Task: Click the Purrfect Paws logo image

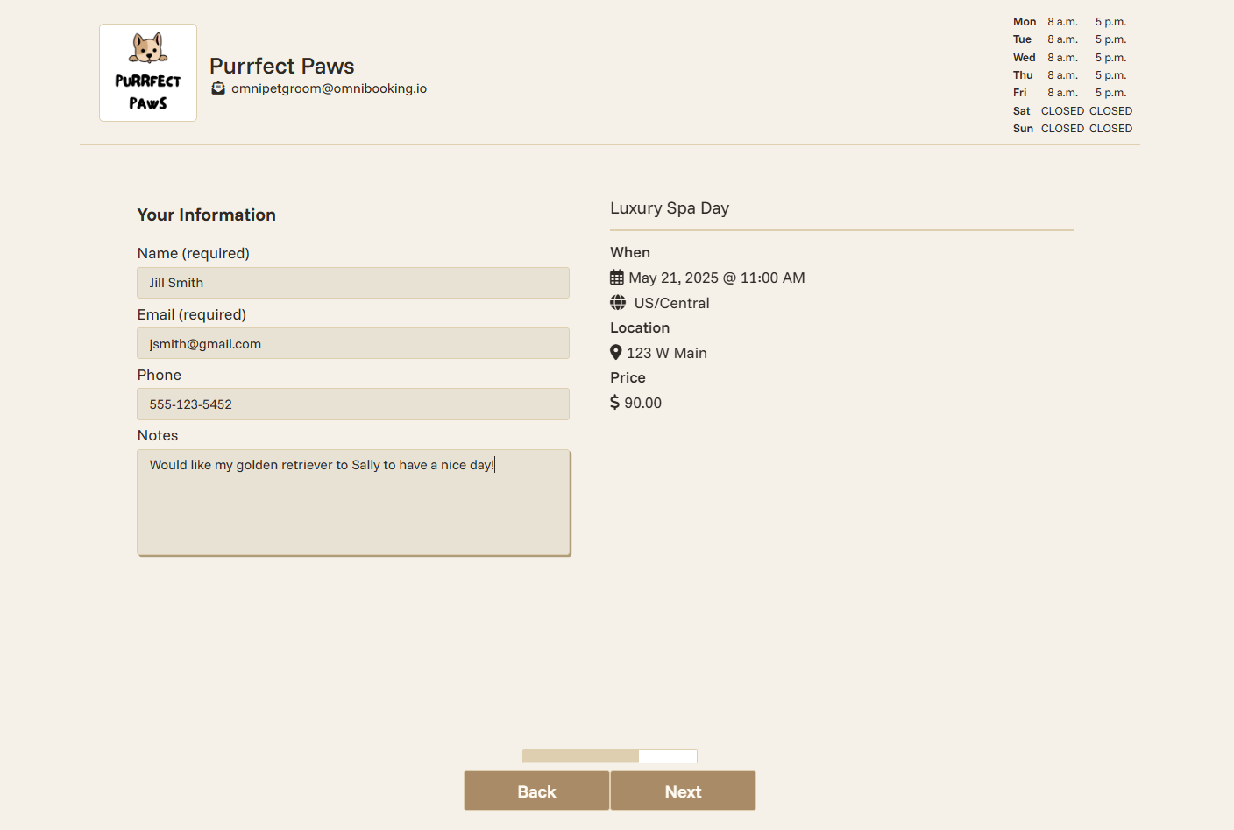Action: pos(148,73)
